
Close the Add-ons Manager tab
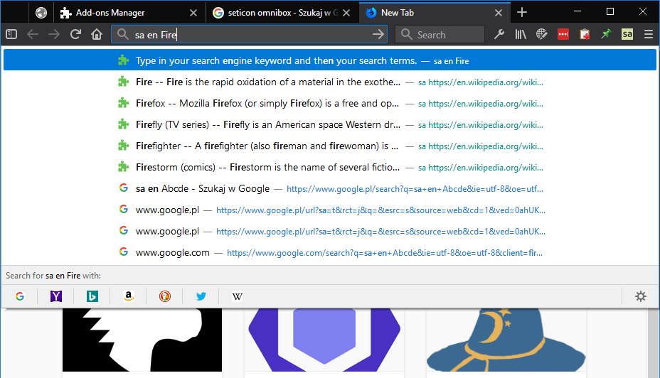193,13
